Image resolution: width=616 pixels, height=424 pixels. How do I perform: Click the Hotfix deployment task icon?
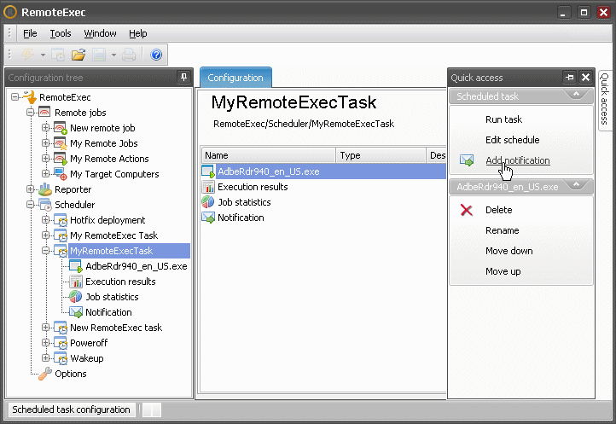tap(60, 220)
